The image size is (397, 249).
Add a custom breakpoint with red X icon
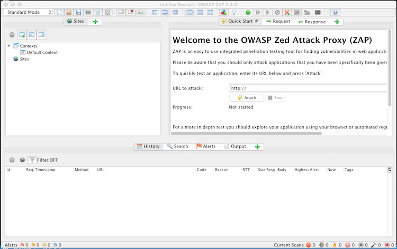click(x=287, y=12)
